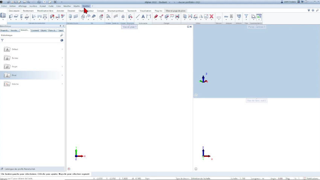Toggle pin on Bibliothèque panel
The width and height of the screenshot is (320, 180).
coord(60,26)
